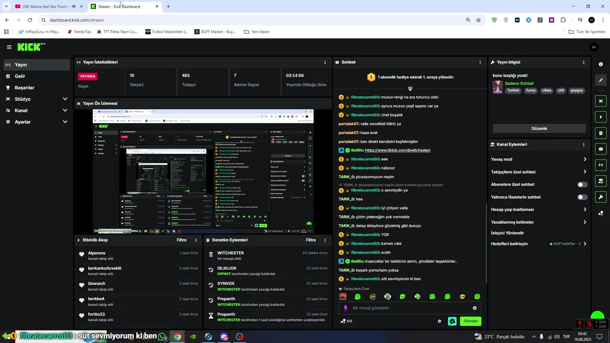Open the NerdyTips bookmark
The width and height of the screenshot is (610, 343).
coord(79,32)
